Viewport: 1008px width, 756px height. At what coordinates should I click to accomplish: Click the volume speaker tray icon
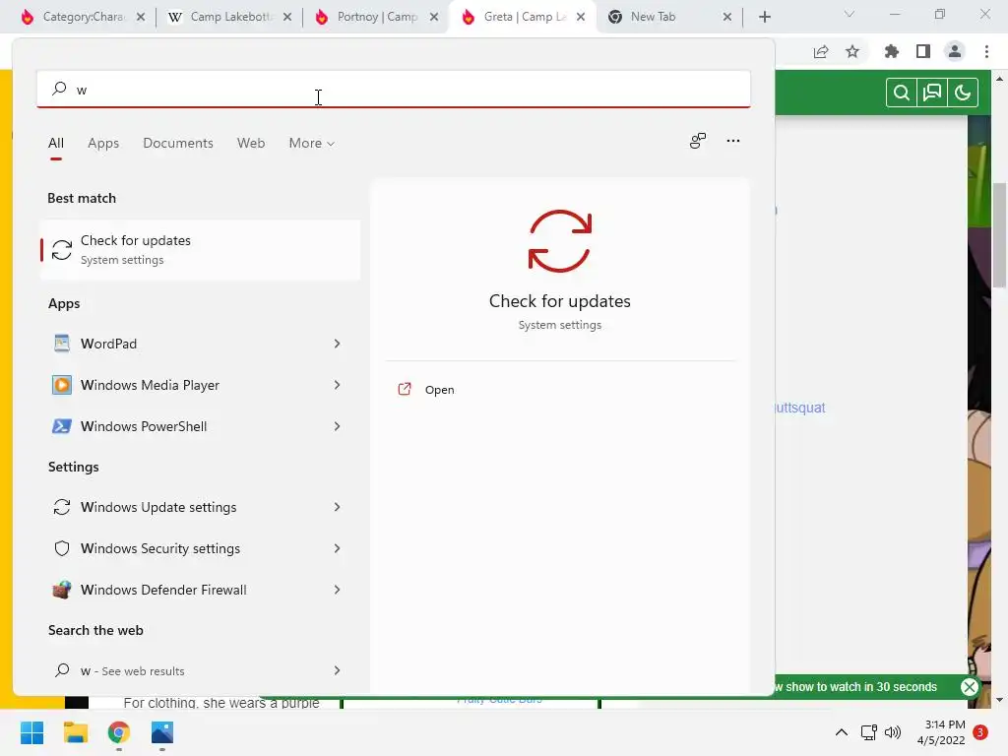(893, 732)
